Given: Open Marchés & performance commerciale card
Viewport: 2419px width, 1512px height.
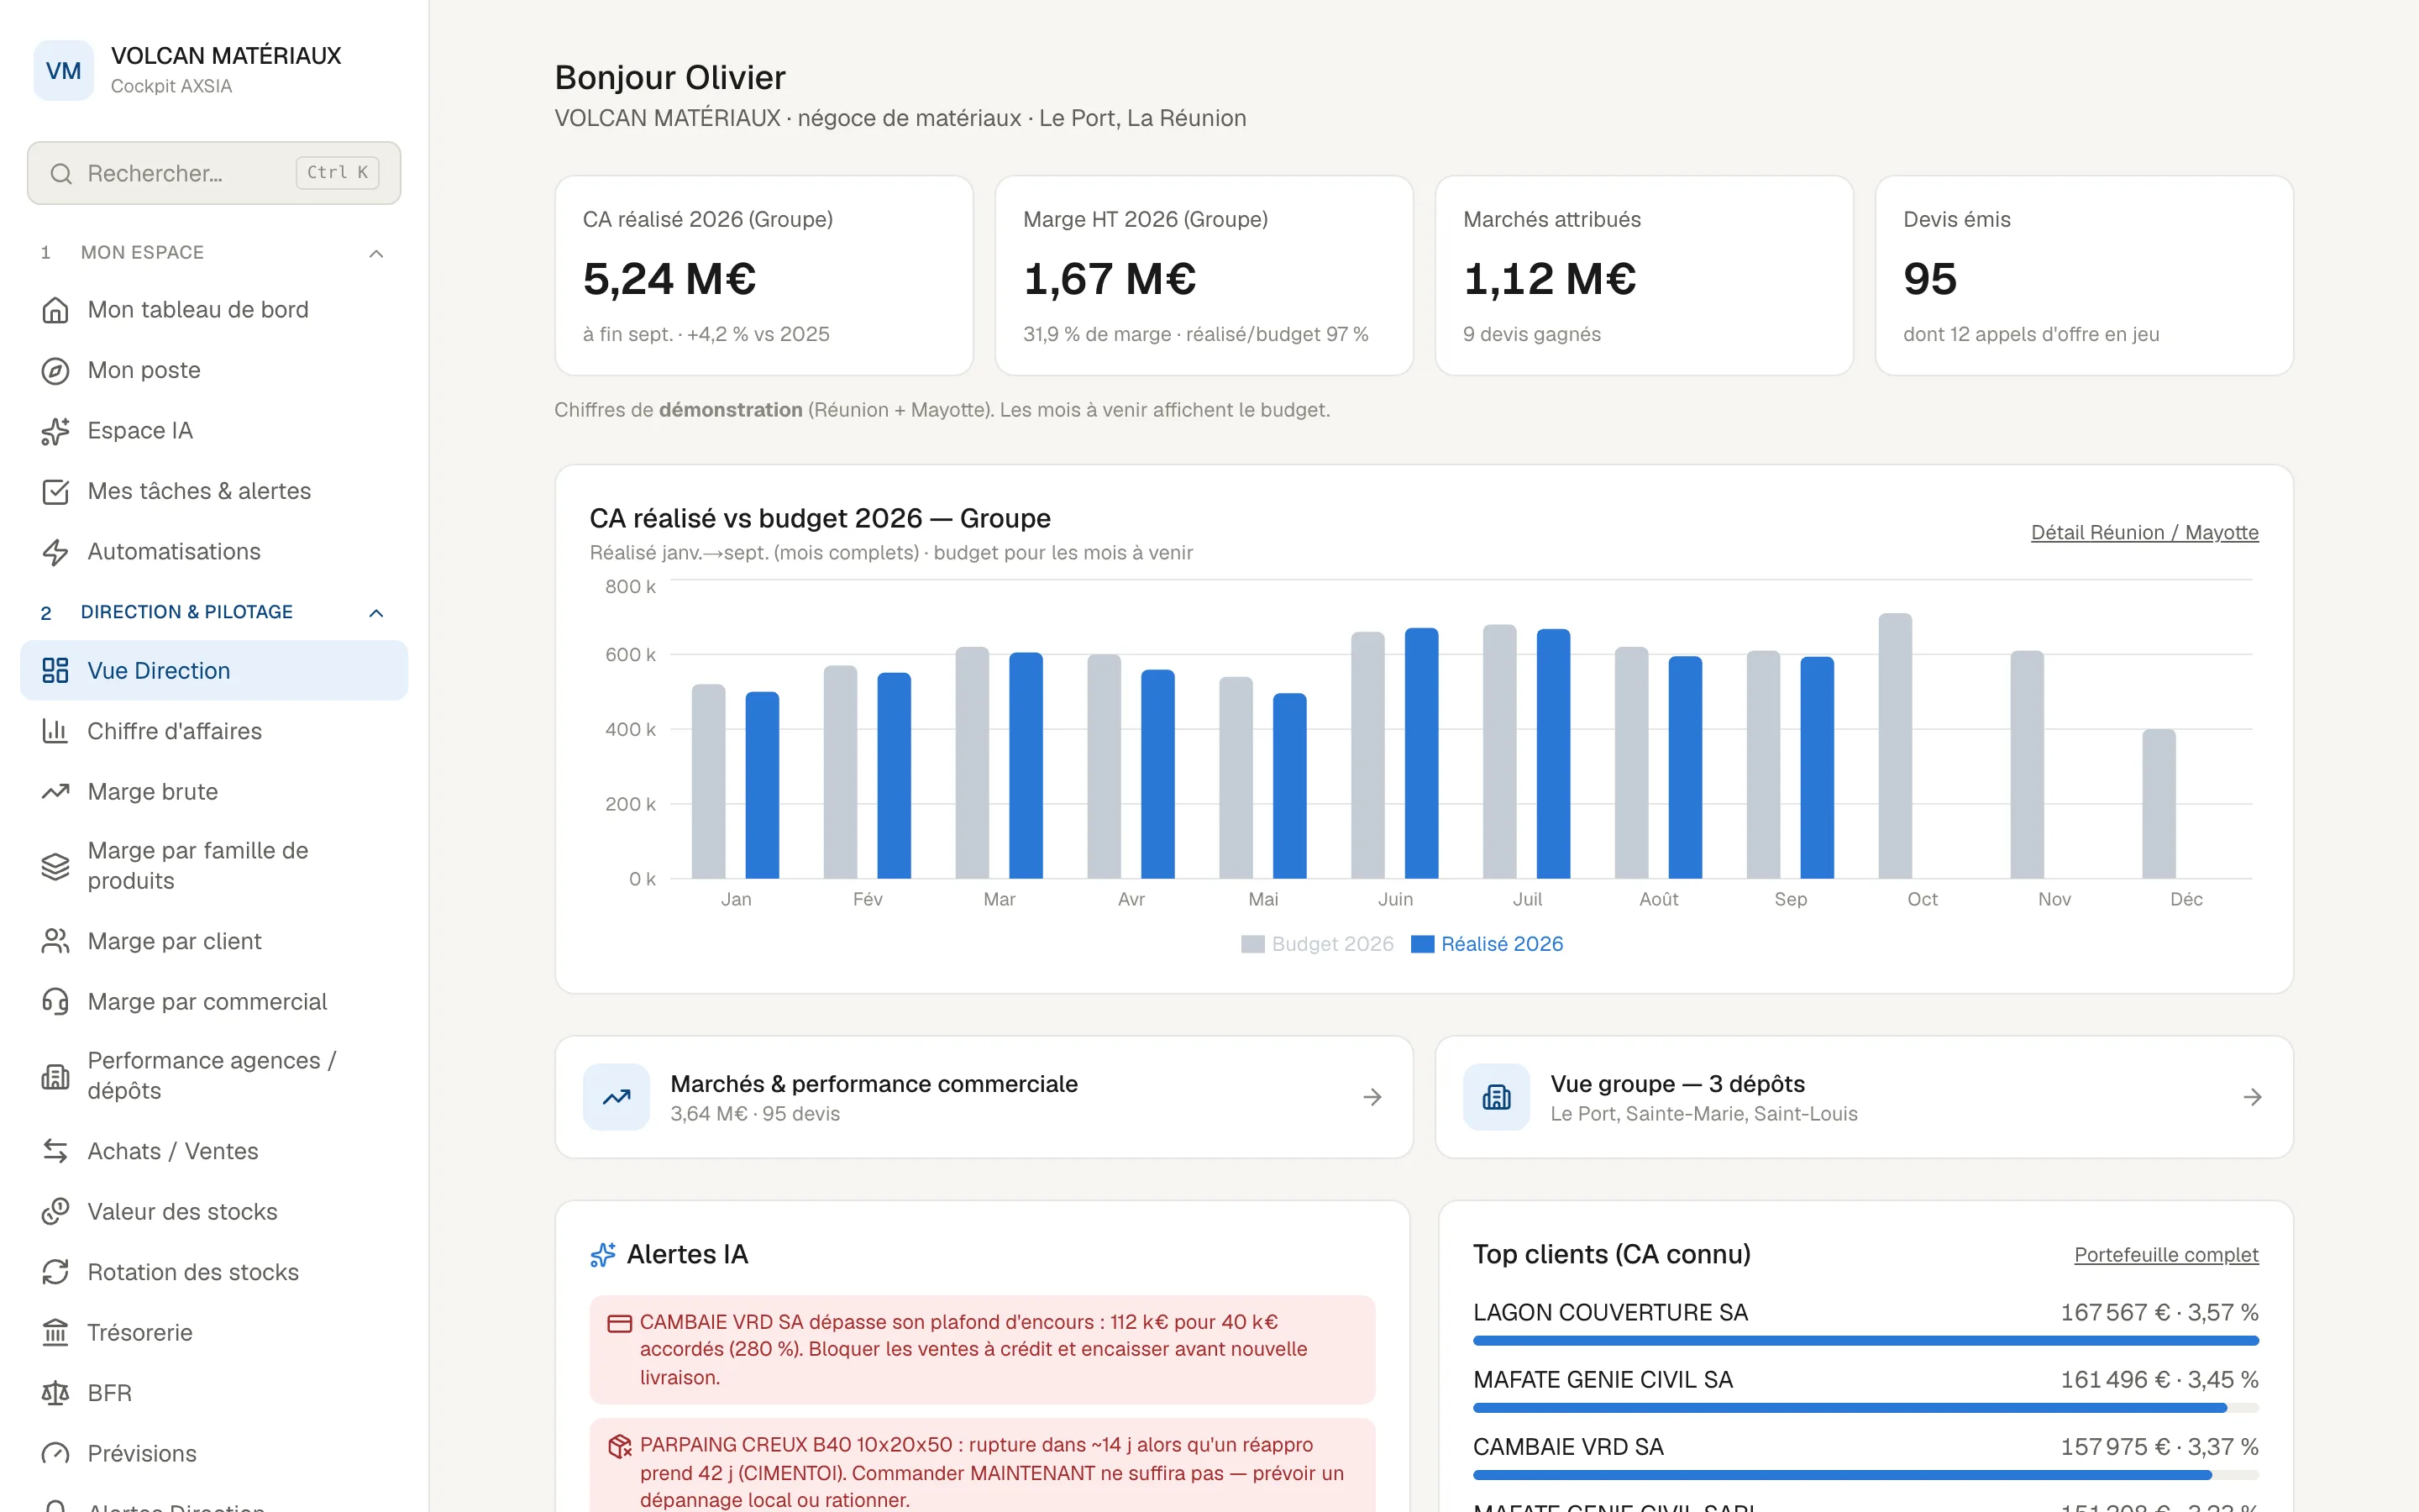Looking at the screenshot, I should 984,1097.
